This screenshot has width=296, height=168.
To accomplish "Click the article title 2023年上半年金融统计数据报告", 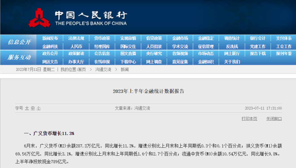I will 148,91.
